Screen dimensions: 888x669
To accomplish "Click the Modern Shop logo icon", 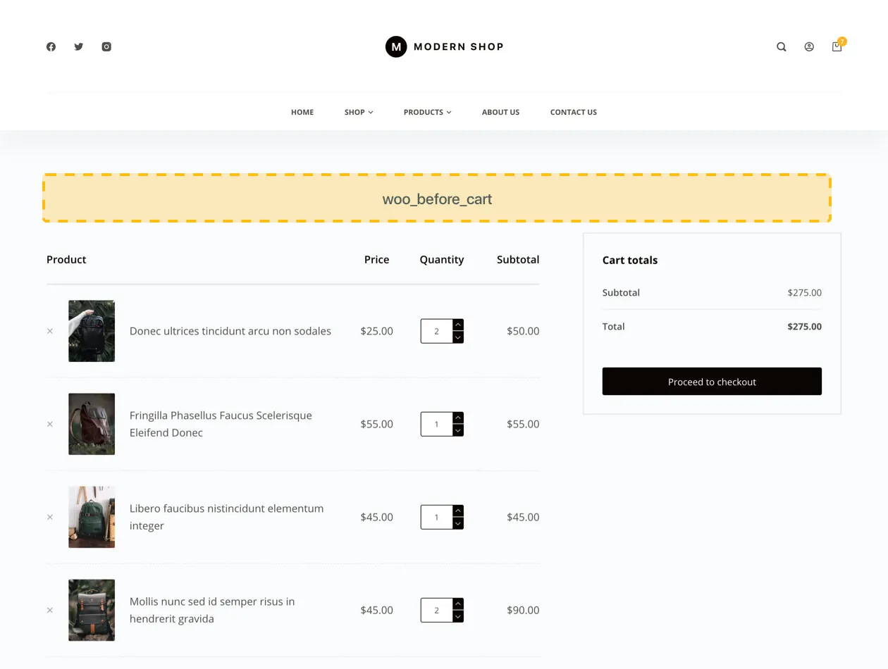I will [x=395, y=46].
